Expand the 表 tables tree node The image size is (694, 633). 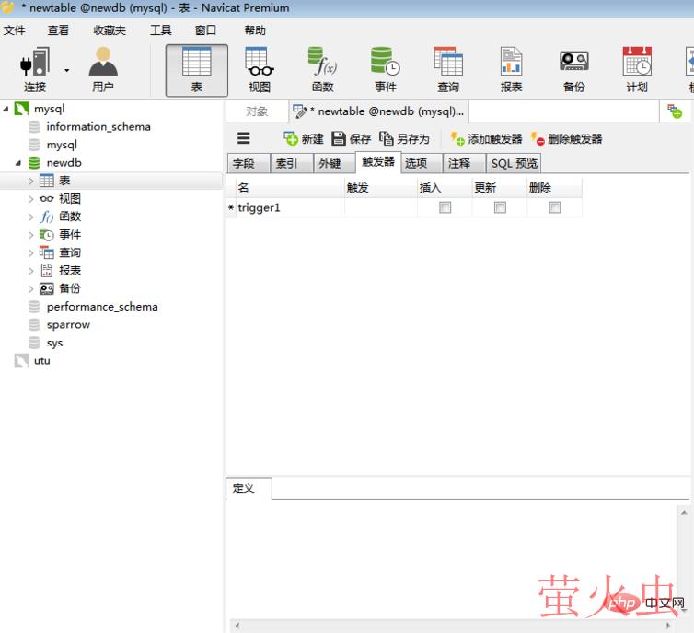coord(30,181)
